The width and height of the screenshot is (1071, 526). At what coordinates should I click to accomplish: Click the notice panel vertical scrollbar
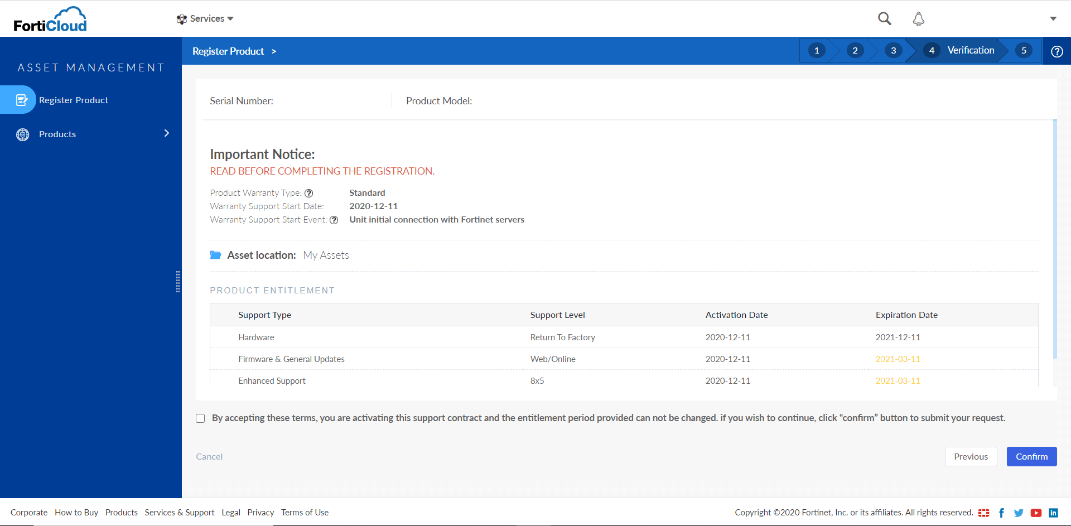click(x=1055, y=239)
